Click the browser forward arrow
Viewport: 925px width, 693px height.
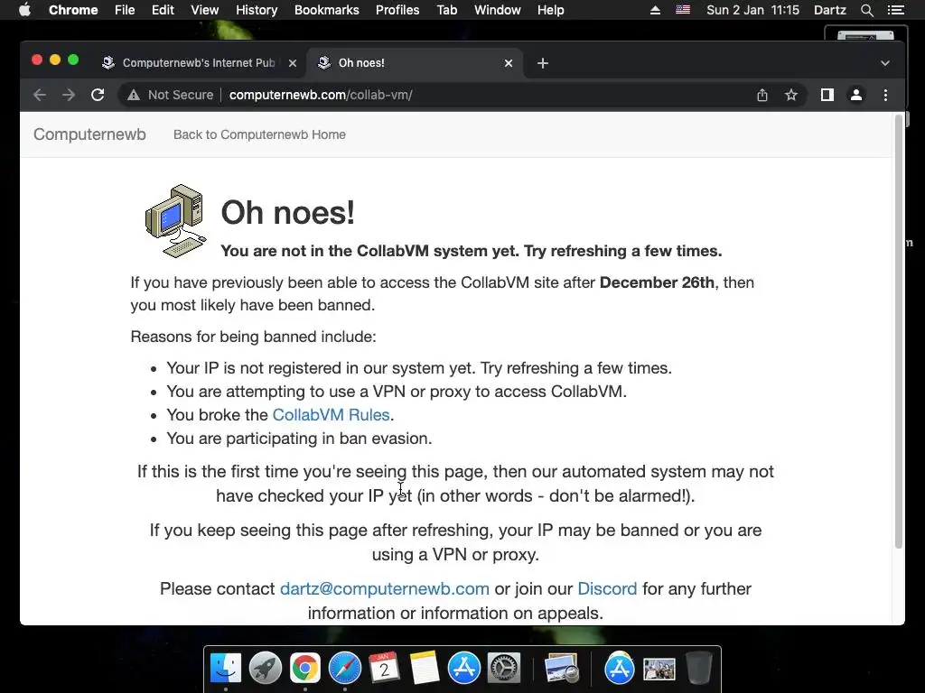click(69, 95)
